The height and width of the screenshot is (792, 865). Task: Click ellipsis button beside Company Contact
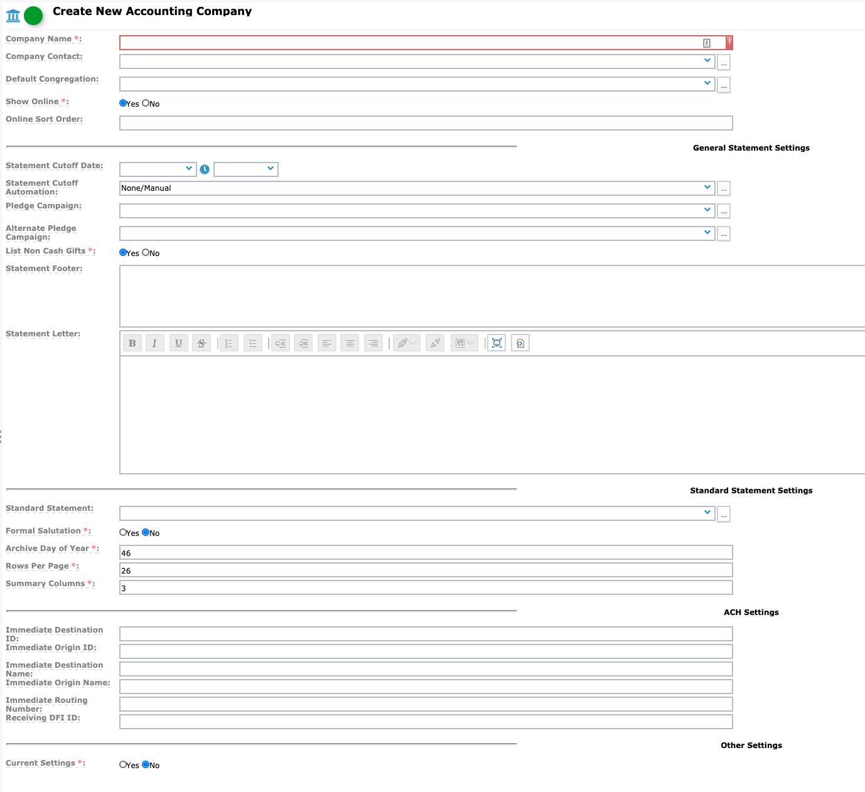[x=724, y=62]
